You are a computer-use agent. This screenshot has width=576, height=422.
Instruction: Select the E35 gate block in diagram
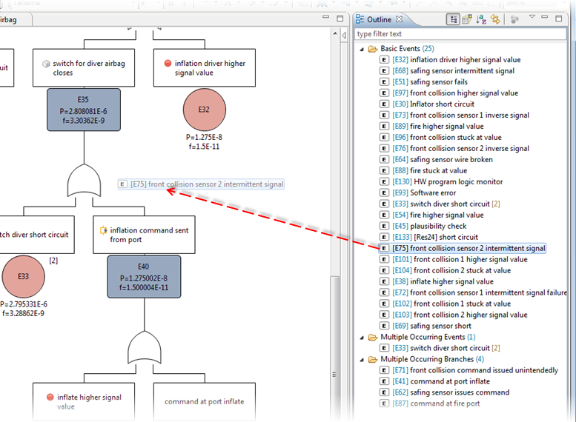83,110
